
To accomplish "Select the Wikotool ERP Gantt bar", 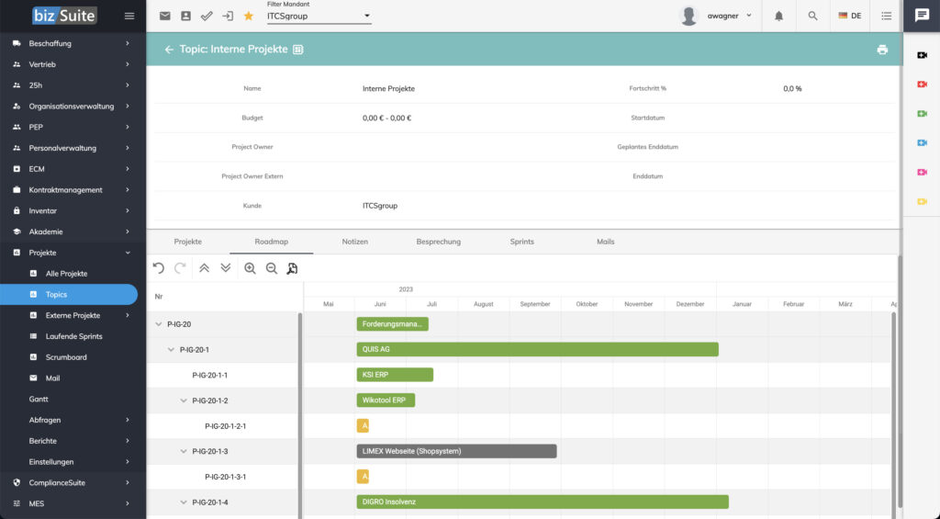I will (386, 401).
